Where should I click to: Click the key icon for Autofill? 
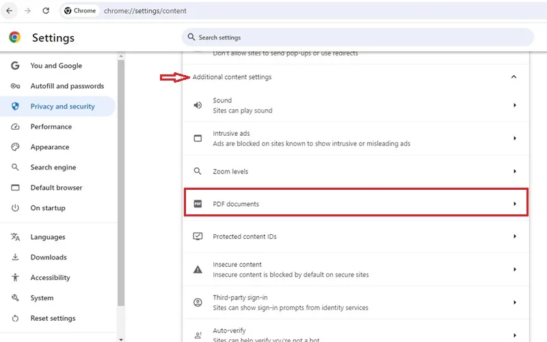tap(15, 86)
